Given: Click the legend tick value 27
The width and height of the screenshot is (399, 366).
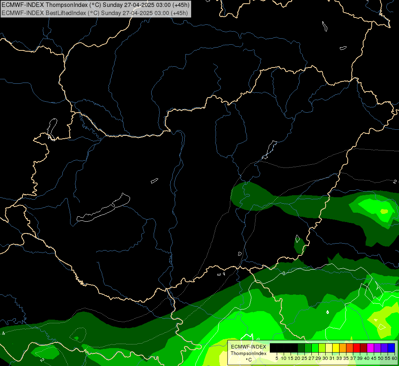Looking at the screenshot, I should (x=311, y=358).
